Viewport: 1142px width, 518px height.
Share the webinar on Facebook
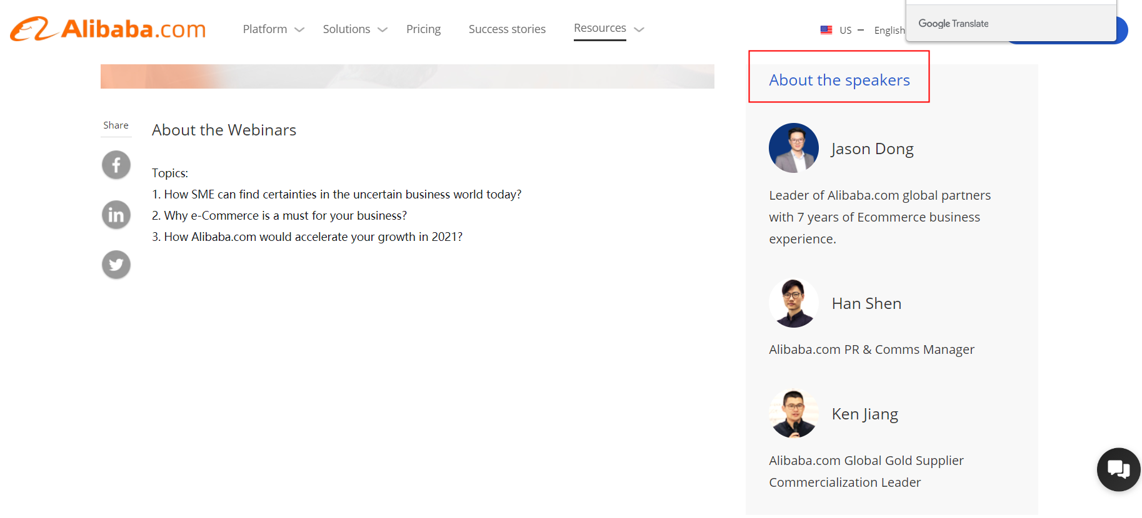[116, 165]
